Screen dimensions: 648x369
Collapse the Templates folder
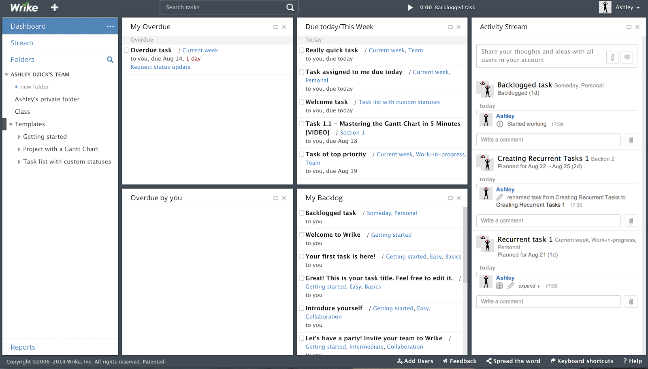click(11, 124)
